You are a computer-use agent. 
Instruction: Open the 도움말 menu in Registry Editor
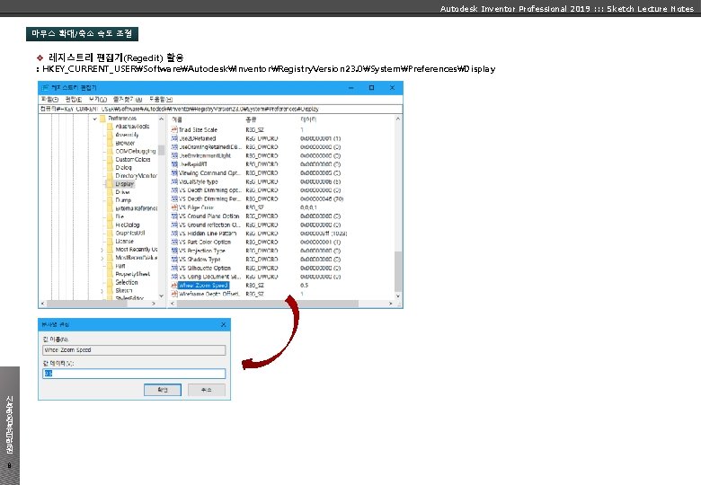161,99
